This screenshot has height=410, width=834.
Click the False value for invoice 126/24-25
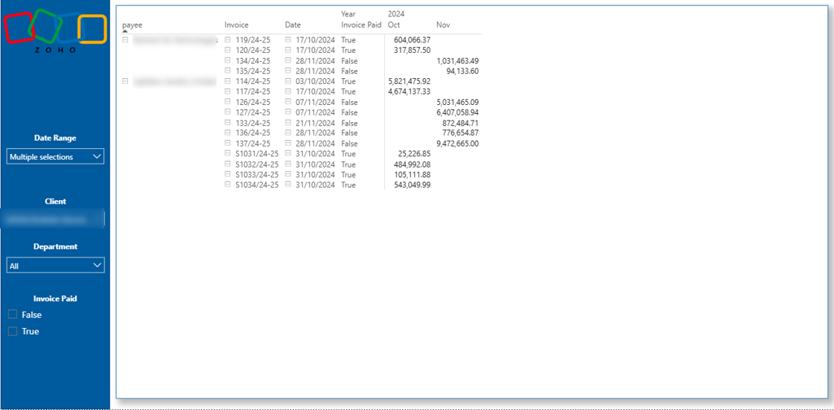pos(349,102)
